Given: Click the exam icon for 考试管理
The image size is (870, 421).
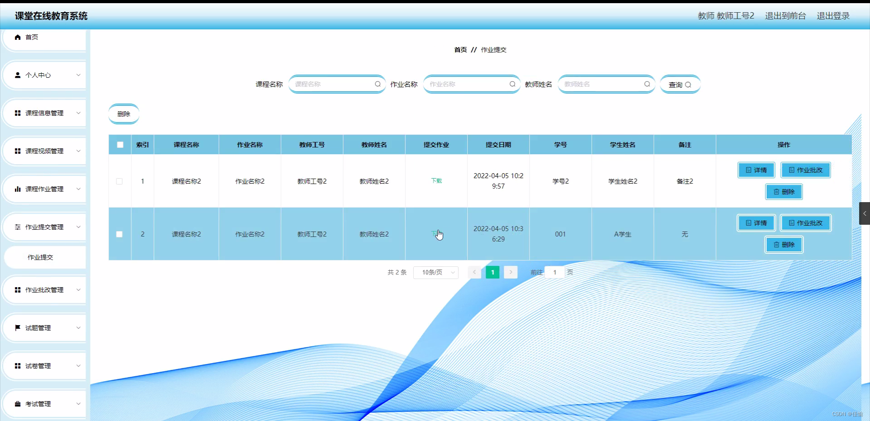Looking at the screenshot, I should coord(18,404).
